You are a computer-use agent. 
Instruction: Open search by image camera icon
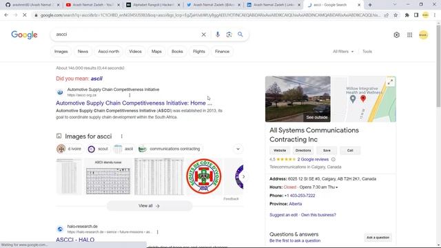pos(229,34)
